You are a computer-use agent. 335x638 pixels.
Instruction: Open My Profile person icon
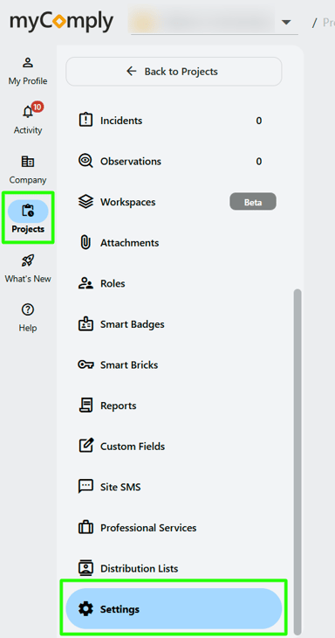[28, 63]
